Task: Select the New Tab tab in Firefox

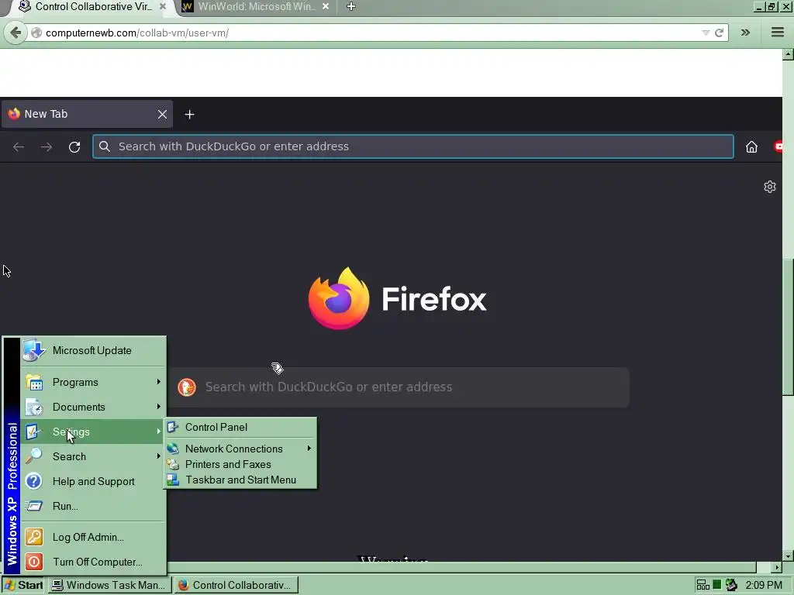Action: point(87,115)
